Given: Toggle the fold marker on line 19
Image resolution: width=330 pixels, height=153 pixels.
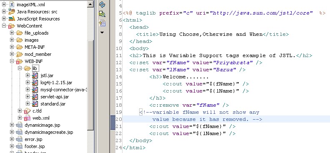Looking at the screenshot, I should click(141, 112).
